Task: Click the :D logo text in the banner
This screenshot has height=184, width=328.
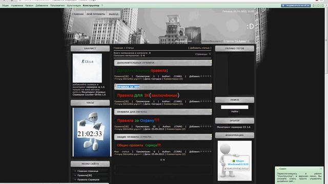Action: pyautogui.click(x=250, y=26)
